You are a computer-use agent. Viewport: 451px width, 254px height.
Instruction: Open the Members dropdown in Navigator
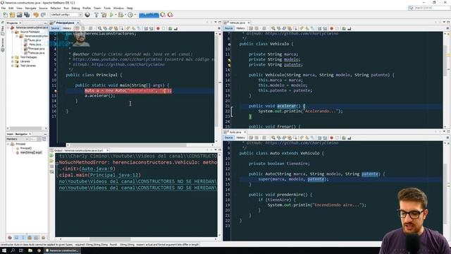pyautogui.click(x=18, y=139)
